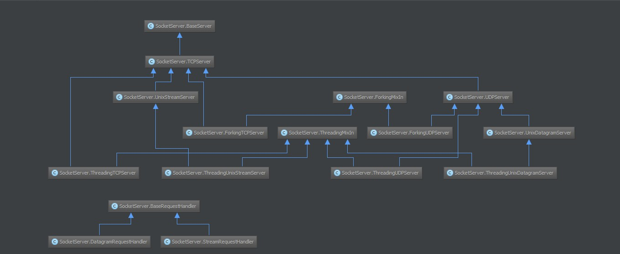
Task: Click the inheritance arrowhead below SocketServer.BaseServer
Action: [180, 36]
